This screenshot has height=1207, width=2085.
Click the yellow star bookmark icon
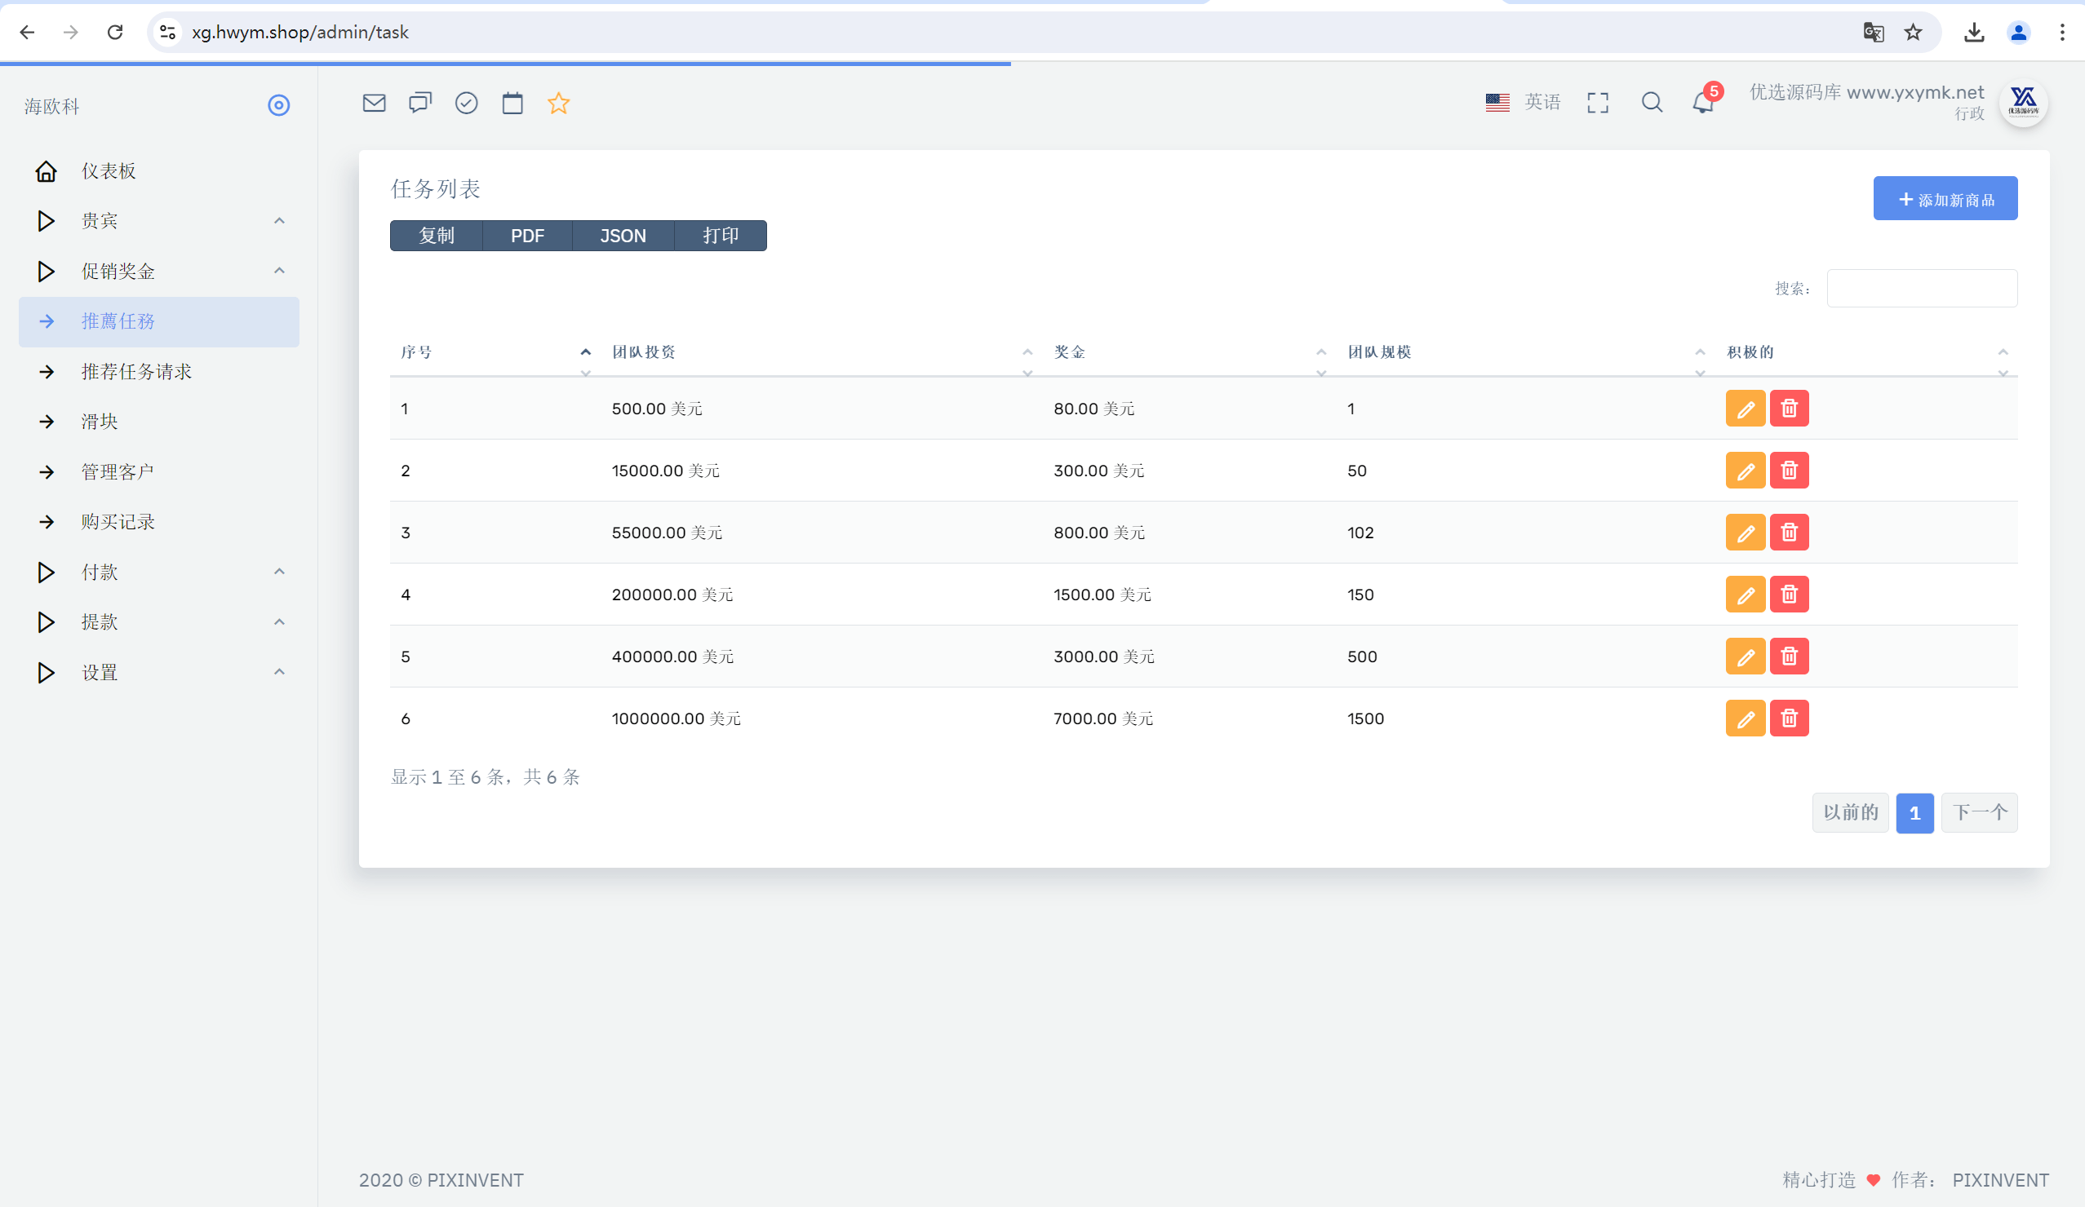pyautogui.click(x=558, y=104)
